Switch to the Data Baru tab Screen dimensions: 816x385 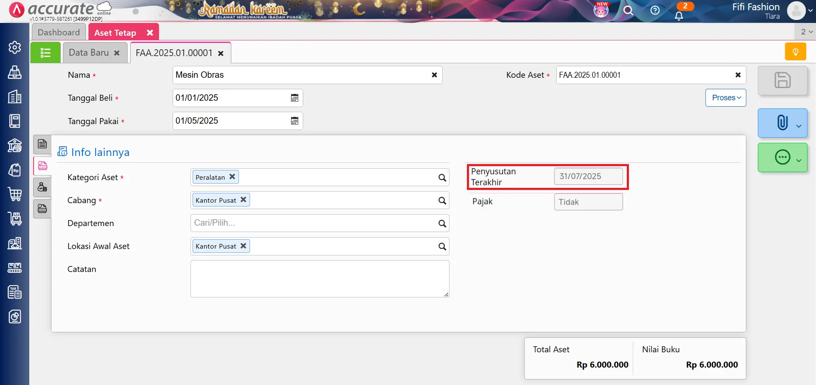89,53
